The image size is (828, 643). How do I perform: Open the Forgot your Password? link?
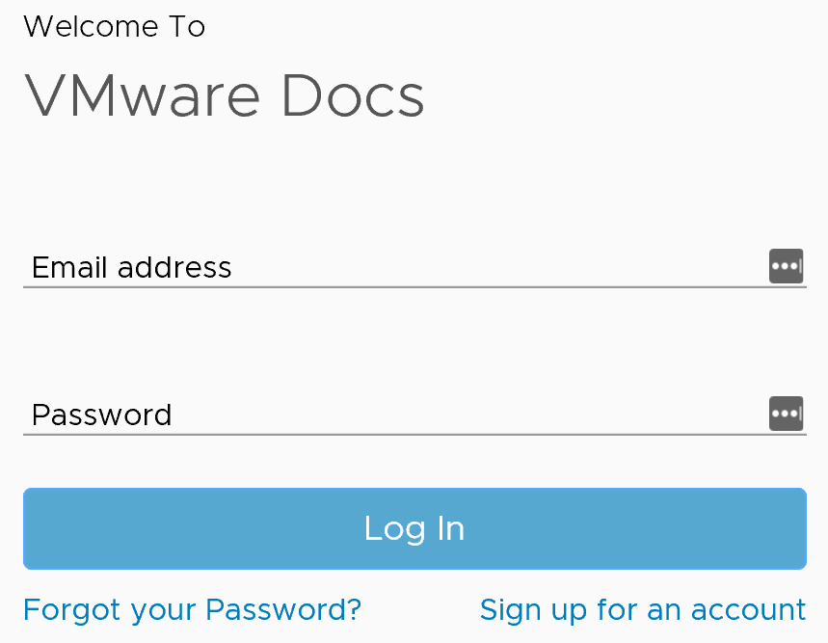(192, 610)
